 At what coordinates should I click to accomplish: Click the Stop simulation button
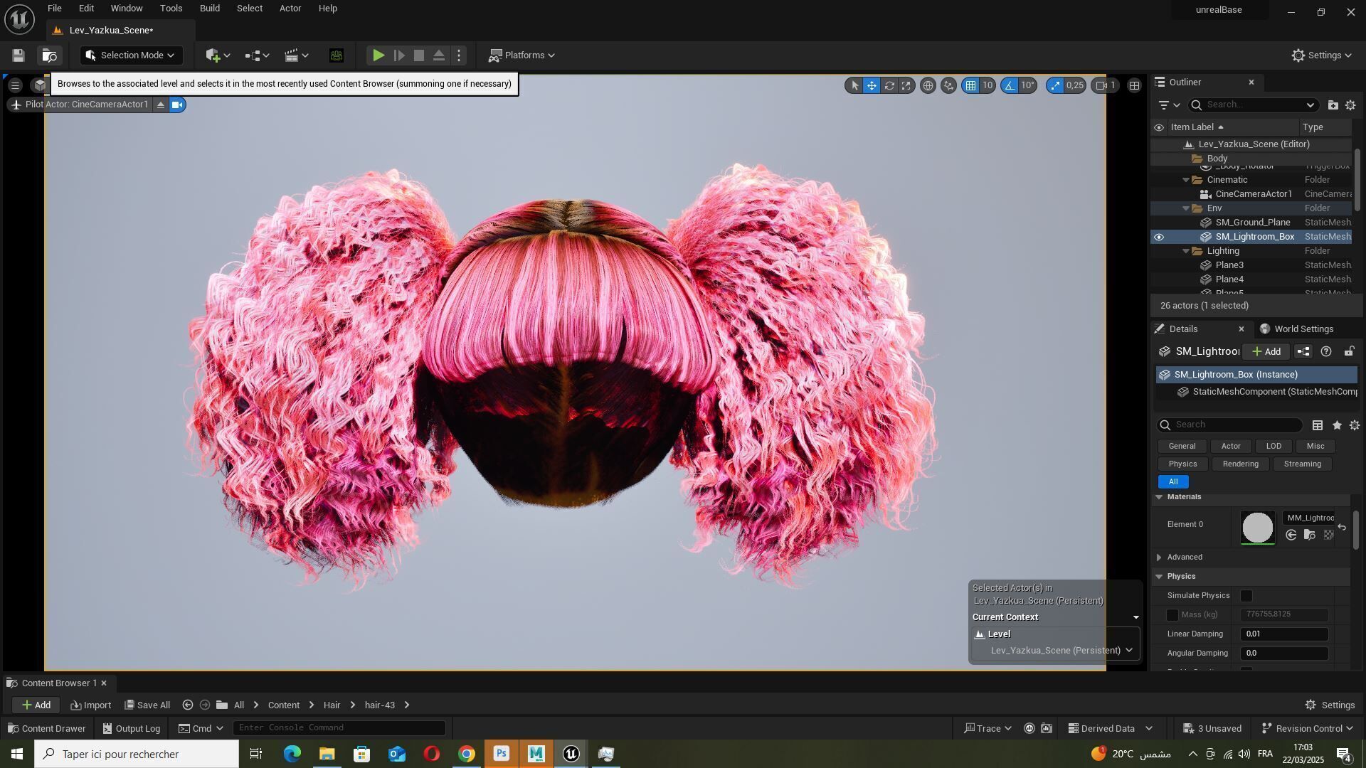pos(419,55)
